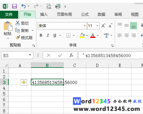Viewport: 143px width, 114px height.
Task: Open print preview from quick access toolbar
Action: click(49, 6)
